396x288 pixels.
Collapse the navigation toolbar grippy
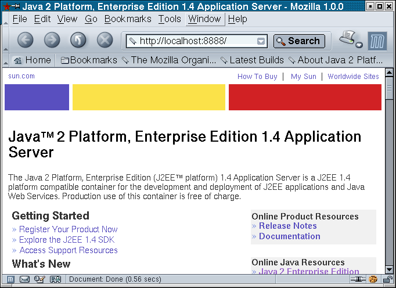pos(6,40)
